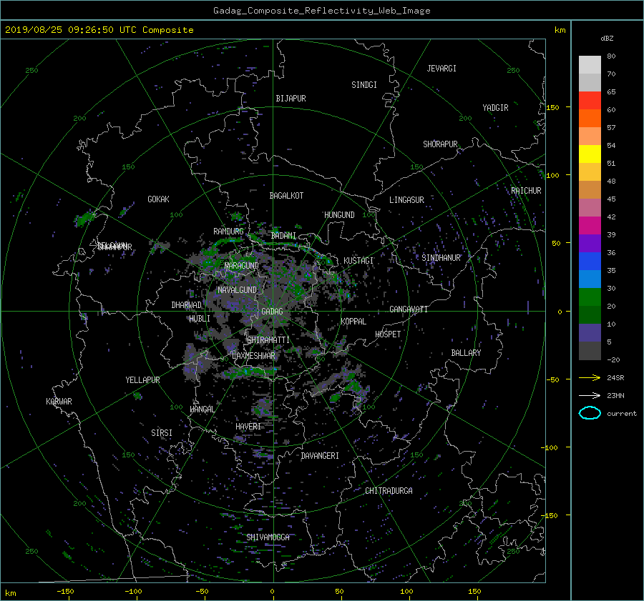Click the HOSPET city label
Viewport: 644px width, 601px height.
click(x=388, y=334)
